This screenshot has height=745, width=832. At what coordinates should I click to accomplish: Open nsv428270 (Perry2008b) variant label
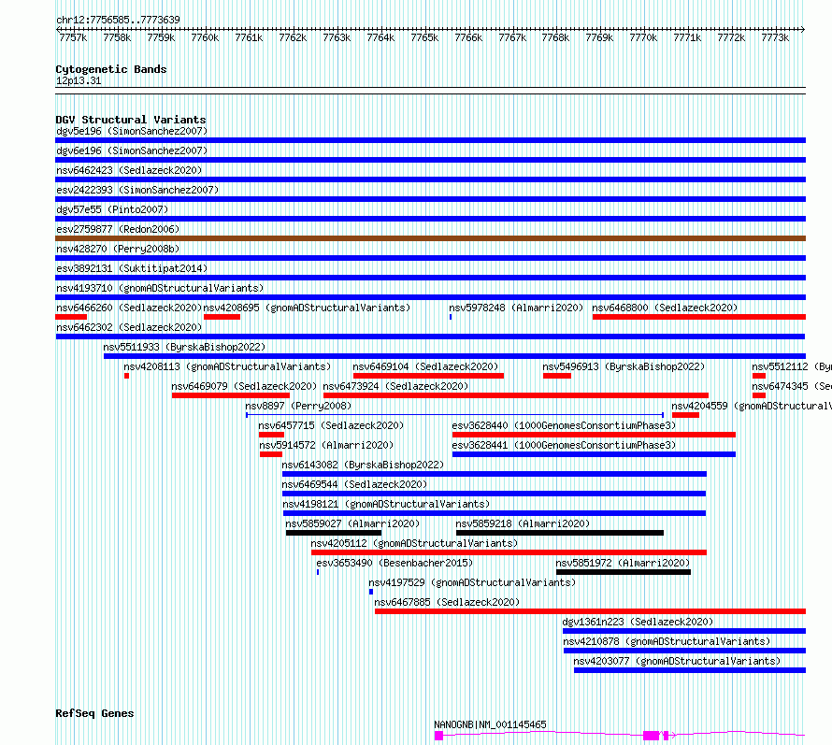pos(118,249)
